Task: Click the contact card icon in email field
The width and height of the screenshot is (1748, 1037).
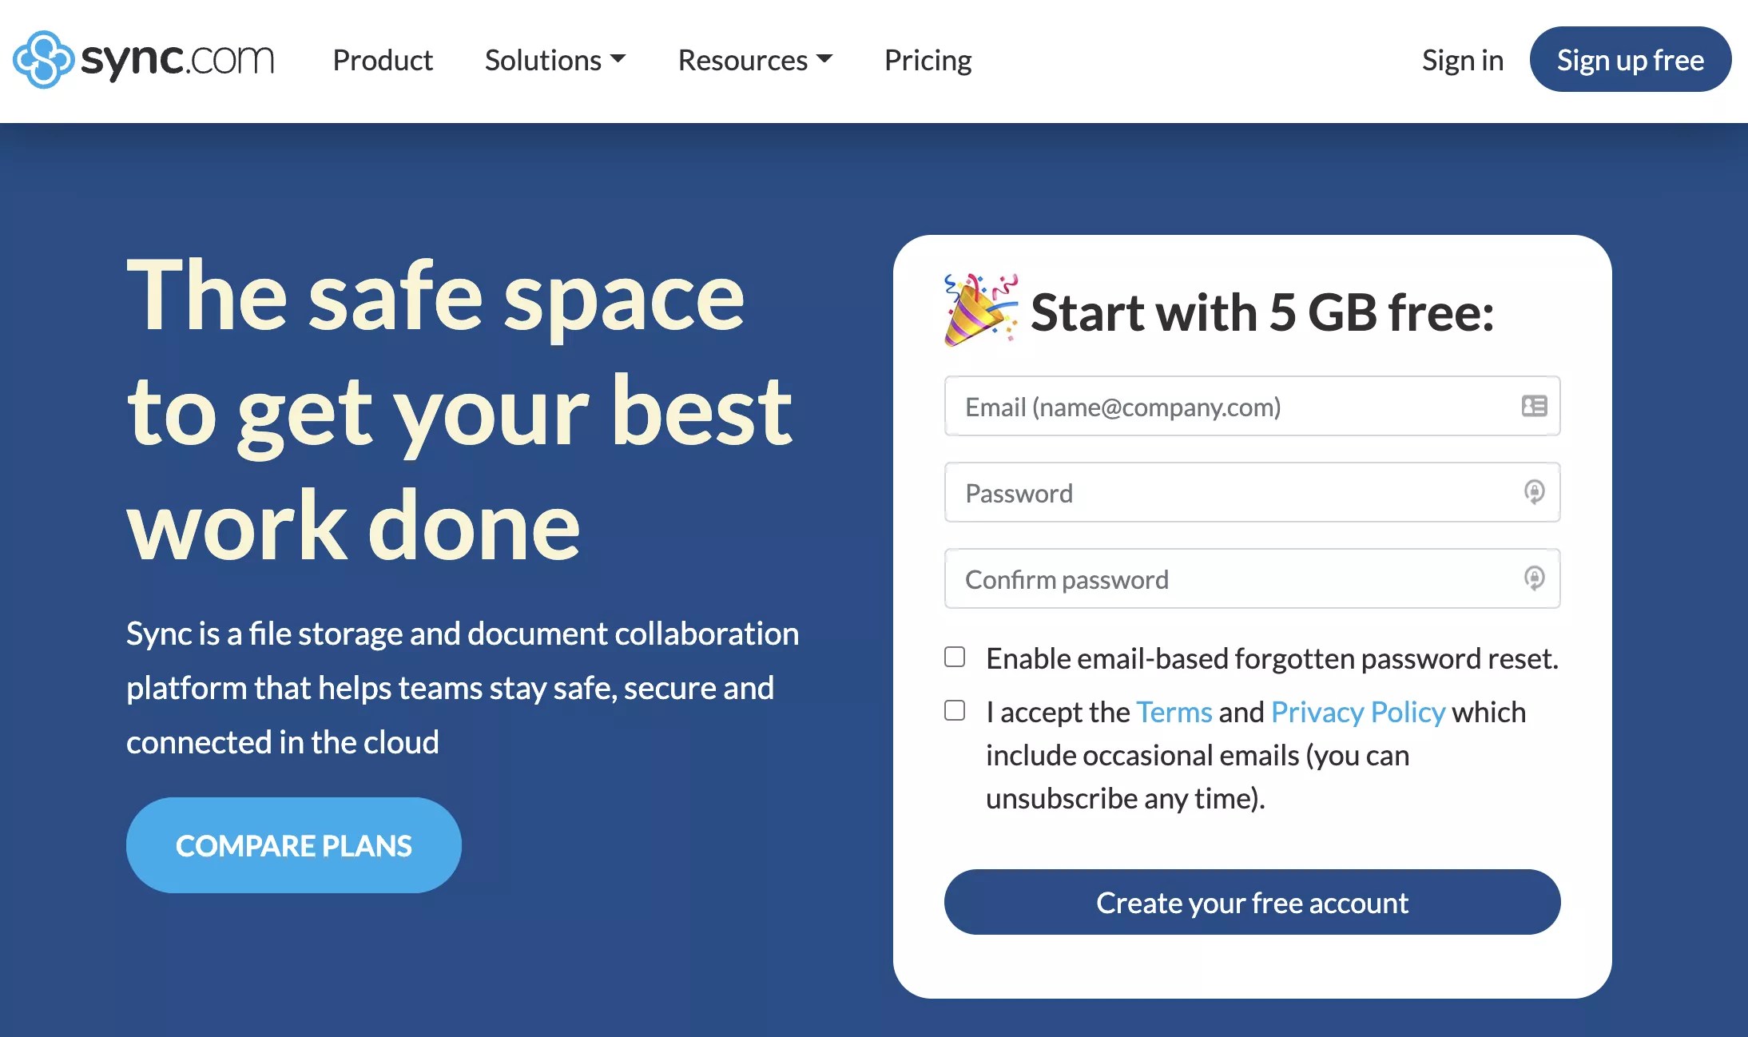Action: point(1533,407)
